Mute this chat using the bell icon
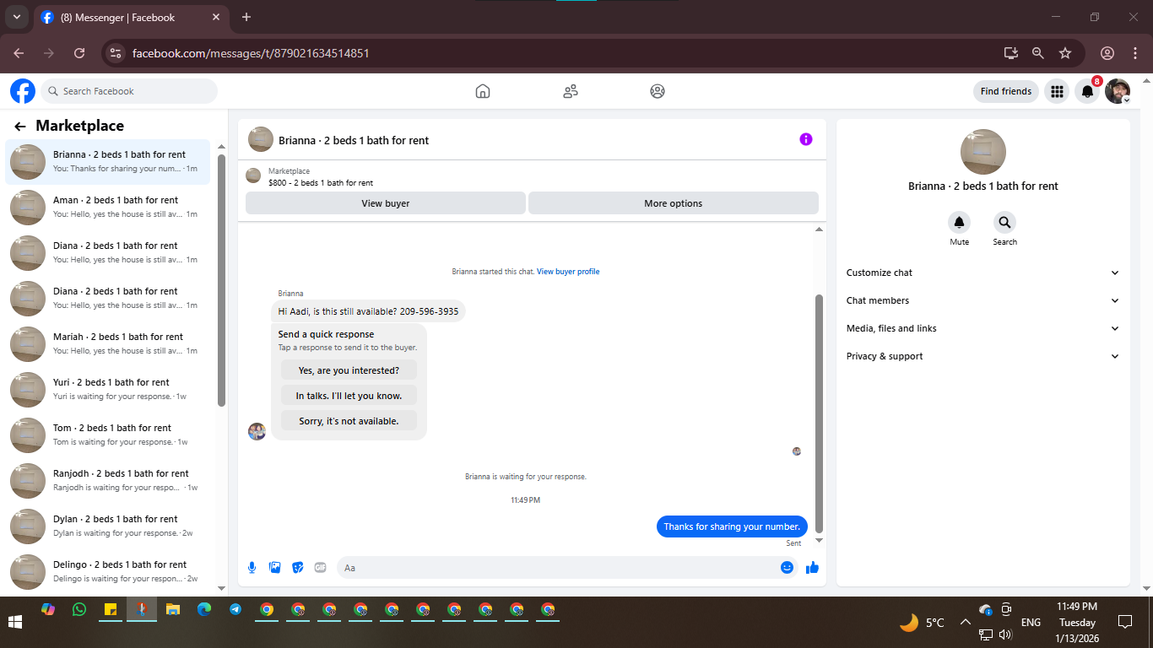The image size is (1153, 648). tap(959, 223)
